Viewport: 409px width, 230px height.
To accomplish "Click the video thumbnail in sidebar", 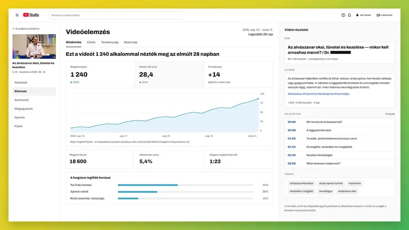I will 34,46.
